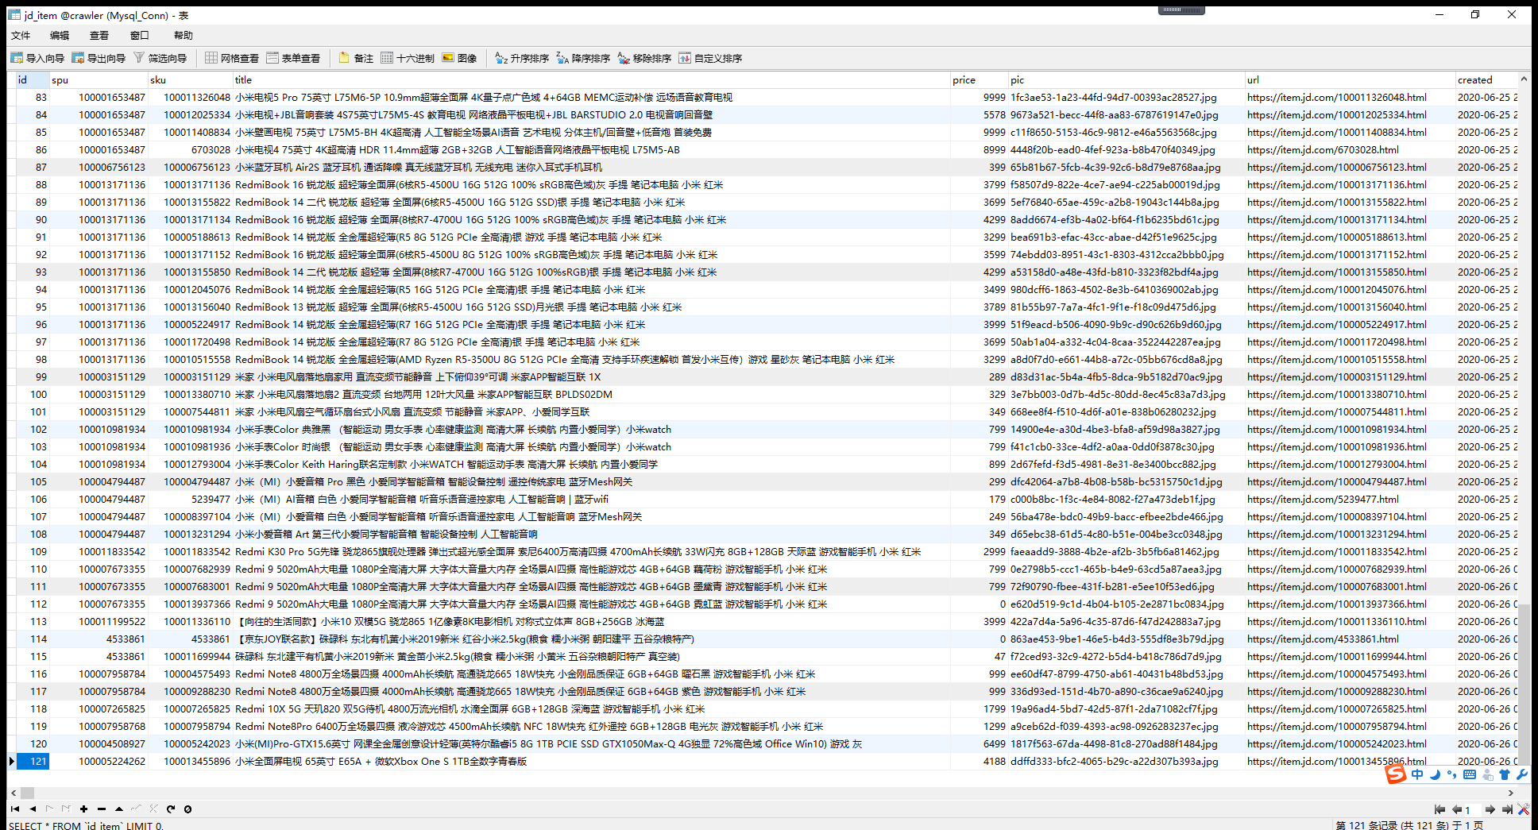Toggle Sogou half-moon width icon
1538x830 pixels.
tap(1435, 774)
